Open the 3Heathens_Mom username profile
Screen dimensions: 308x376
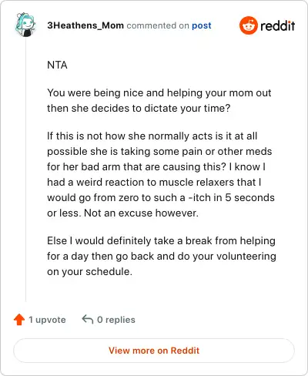point(85,25)
